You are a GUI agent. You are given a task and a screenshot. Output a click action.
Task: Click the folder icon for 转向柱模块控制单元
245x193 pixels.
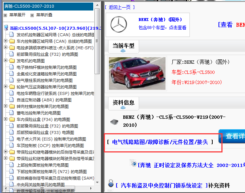[12, 106]
